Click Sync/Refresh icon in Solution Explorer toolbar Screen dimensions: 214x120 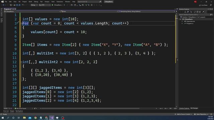pyautogui.click(x=195, y=12)
